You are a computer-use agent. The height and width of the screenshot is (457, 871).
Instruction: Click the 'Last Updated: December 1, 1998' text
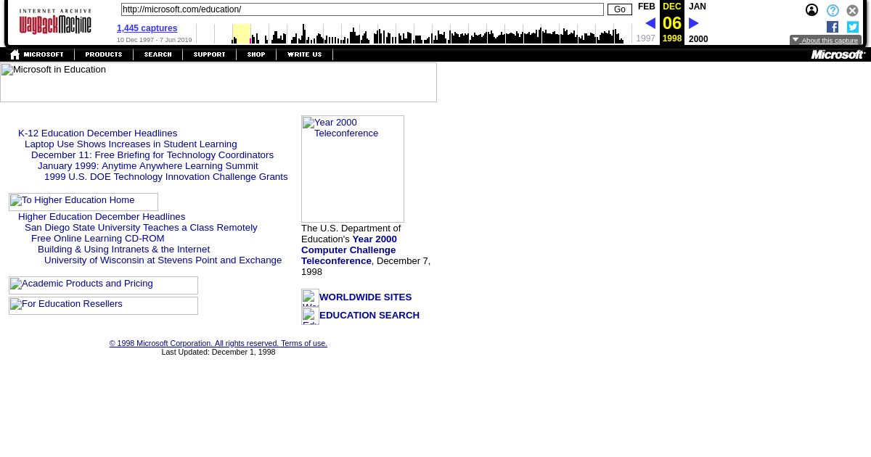coord(218,352)
